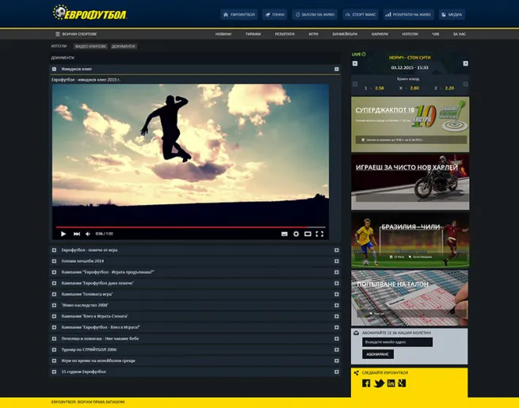Skip to next video in player

point(77,234)
